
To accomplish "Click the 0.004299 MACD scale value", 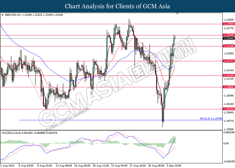I will pyautogui.click(x=229, y=133).
